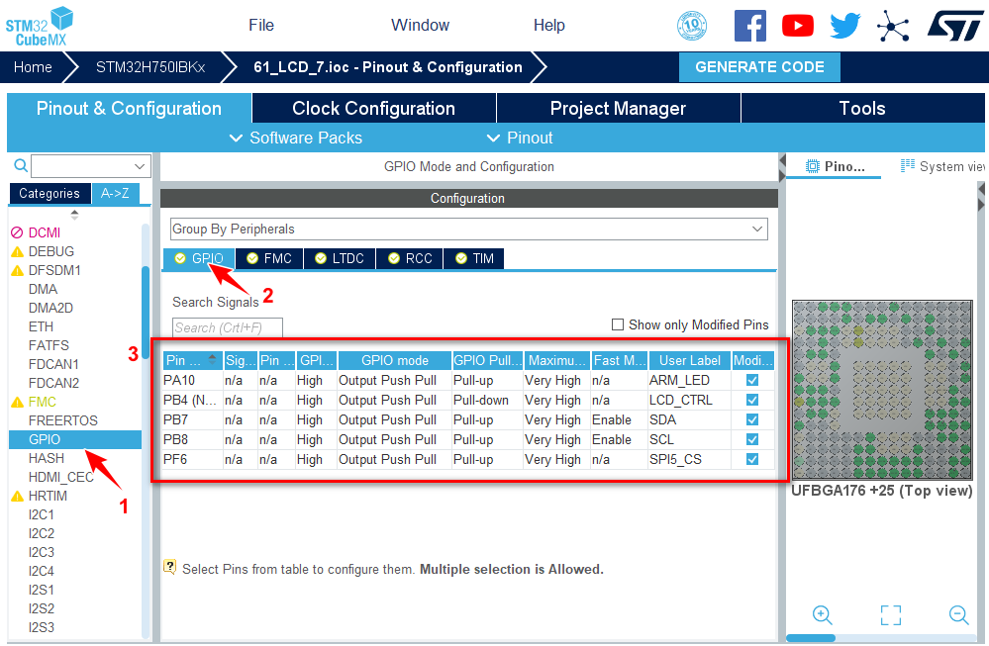Open the Group By Peripherals dropdown
Viewport: 989px width, 646px height.
[x=468, y=229]
